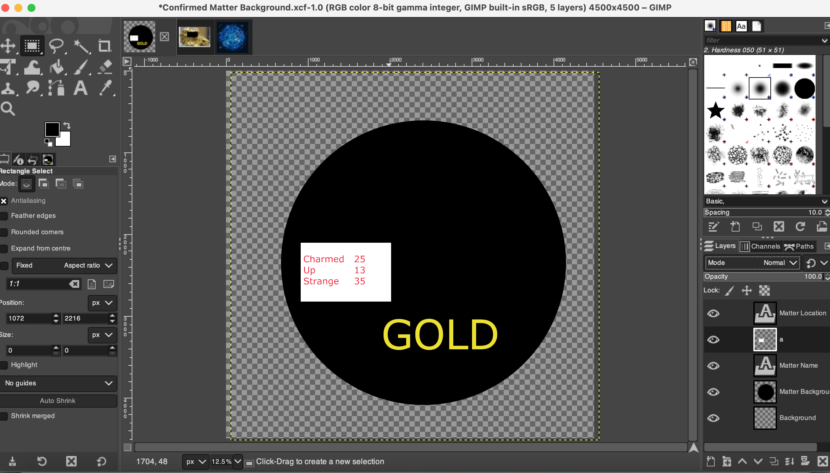The height and width of the screenshot is (473, 830).
Task: Select the Zoom magnifier tool
Action: point(8,109)
